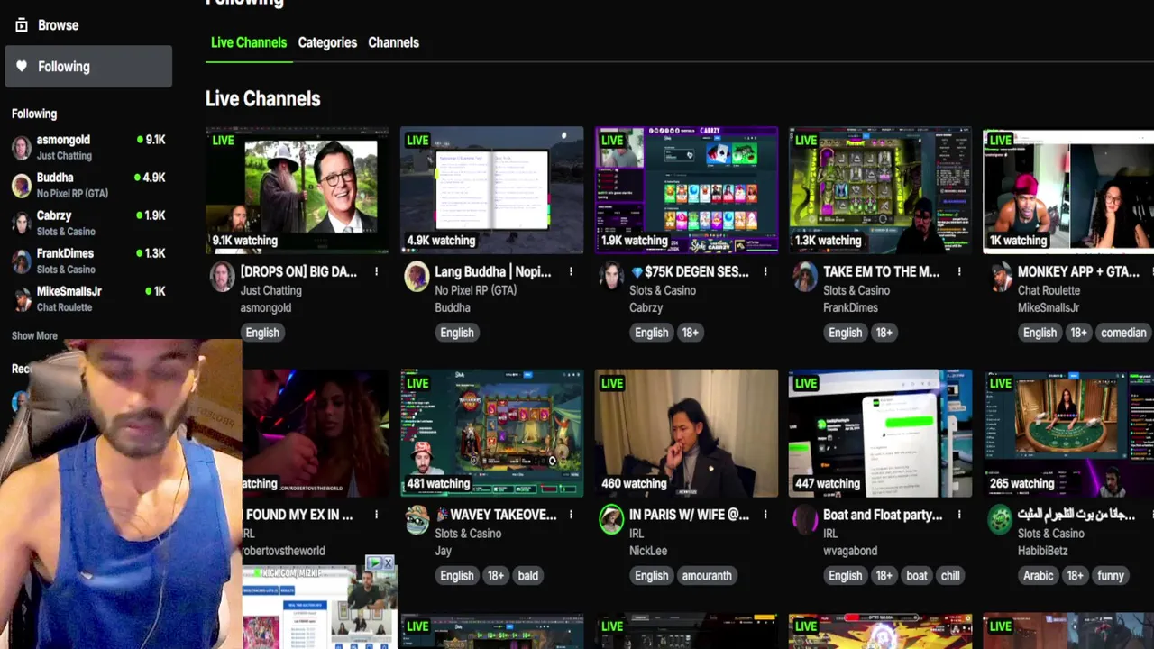Open the [DROPS ON] BIG DA... stream title
1154x649 pixels.
(x=298, y=271)
